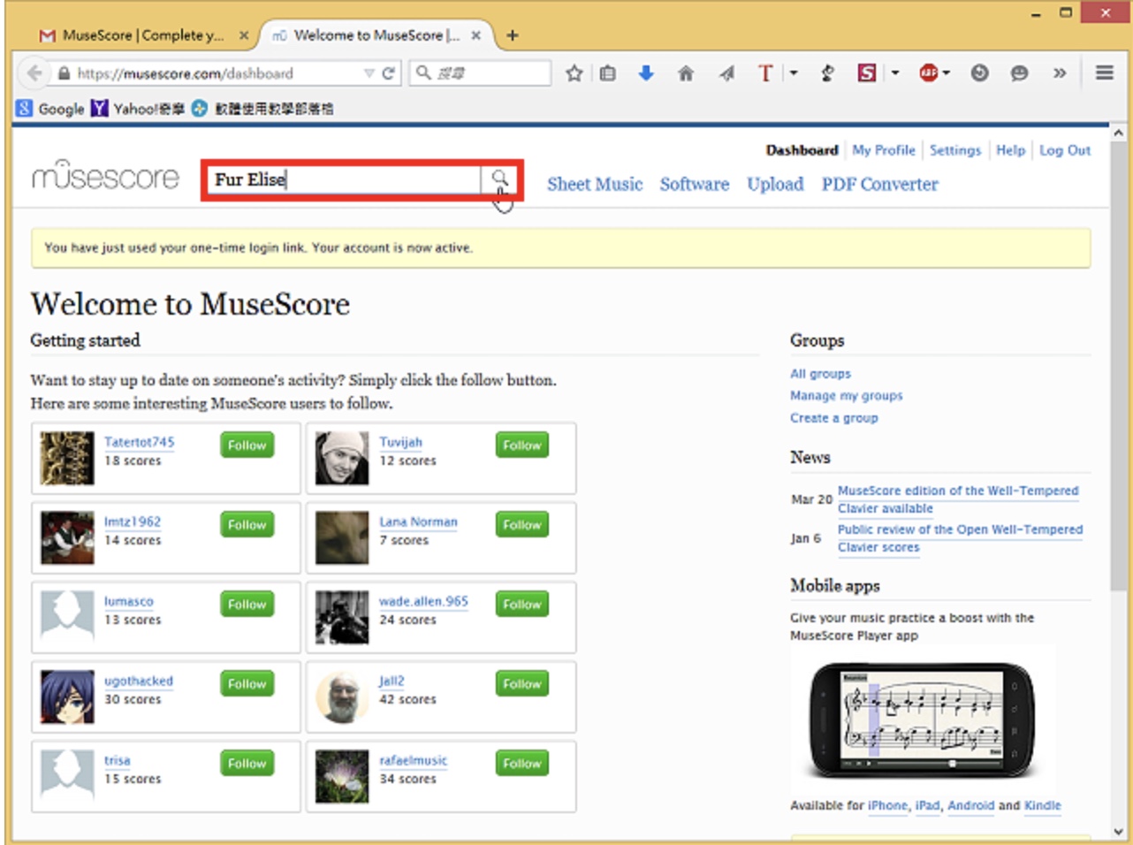Image resolution: width=1133 pixels, height=845 pixels.
Task: View All groups
Action: click(x=820, y=374)
